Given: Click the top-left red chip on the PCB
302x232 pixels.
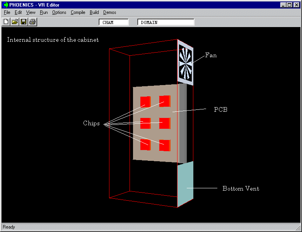Looking at the screenshot, I should (x=145, y=102).
